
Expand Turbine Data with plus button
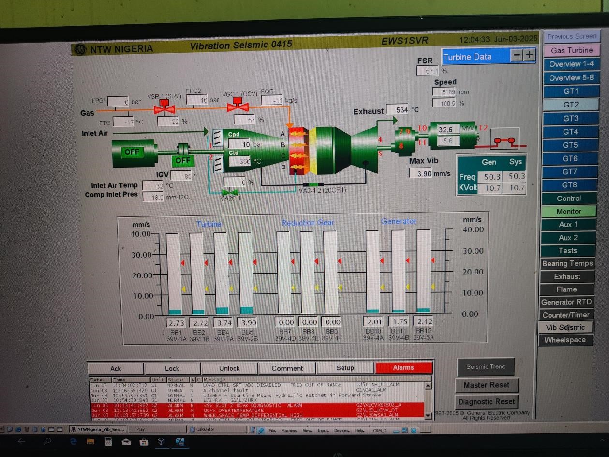tap(530, 55)
